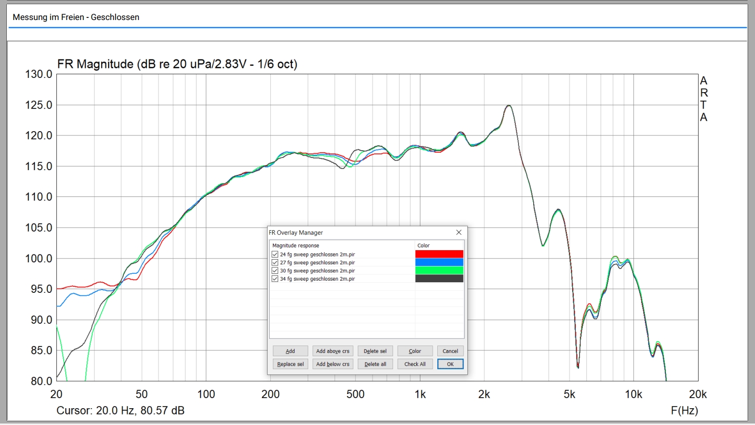Screen dimensions: 755x425
Task: Click the Color column header
Action: 439,245
